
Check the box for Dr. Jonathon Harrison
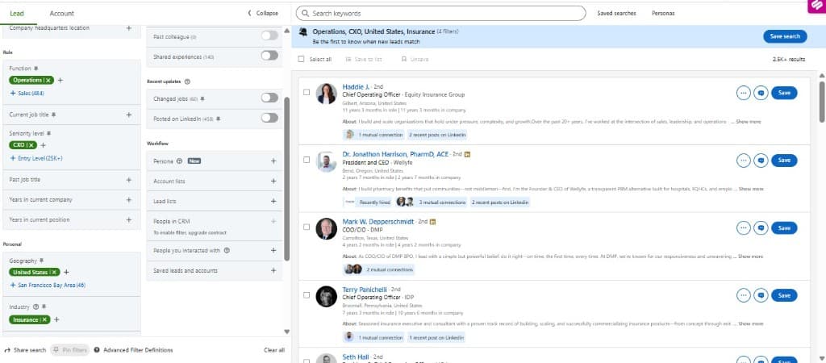[x=307, y=160]
